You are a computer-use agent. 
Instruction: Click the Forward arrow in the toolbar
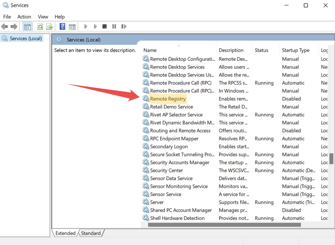(14, 26)
